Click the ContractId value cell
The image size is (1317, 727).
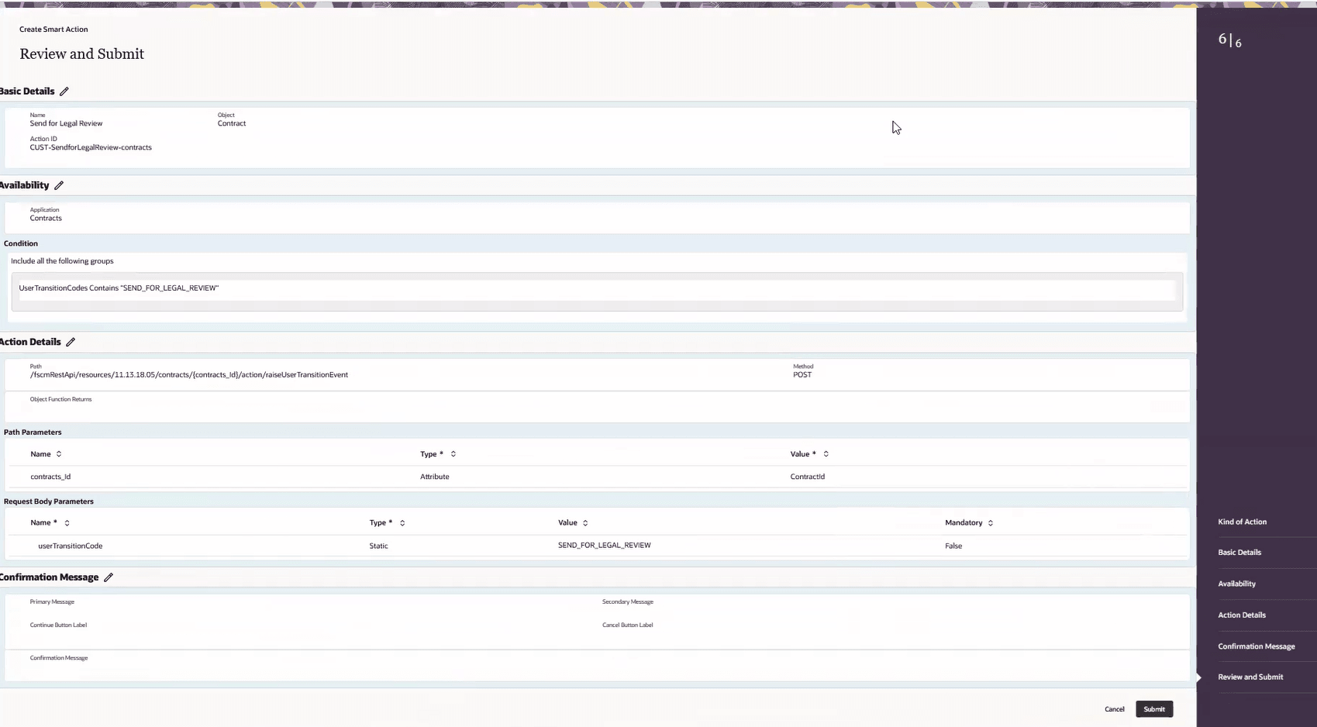(x=807, y=477)
